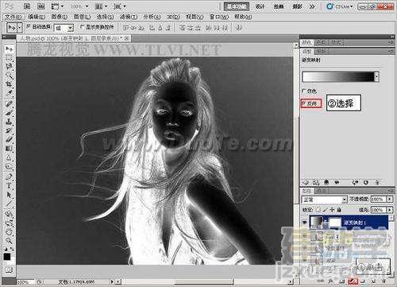Select the Line shape tool
Screen dimensions: 397x287
pos(9,204)
